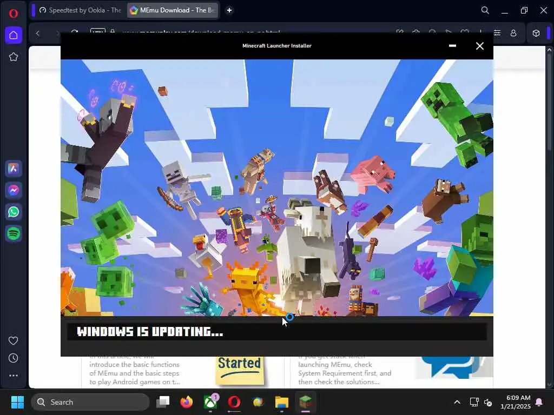Search tabs with magnifier icon
Viewport: 554px width, 415px height.
(485, 10)
